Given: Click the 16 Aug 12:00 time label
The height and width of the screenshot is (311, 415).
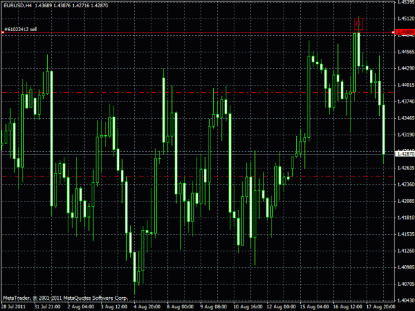Looking at the screenshot, I should 347,307.
